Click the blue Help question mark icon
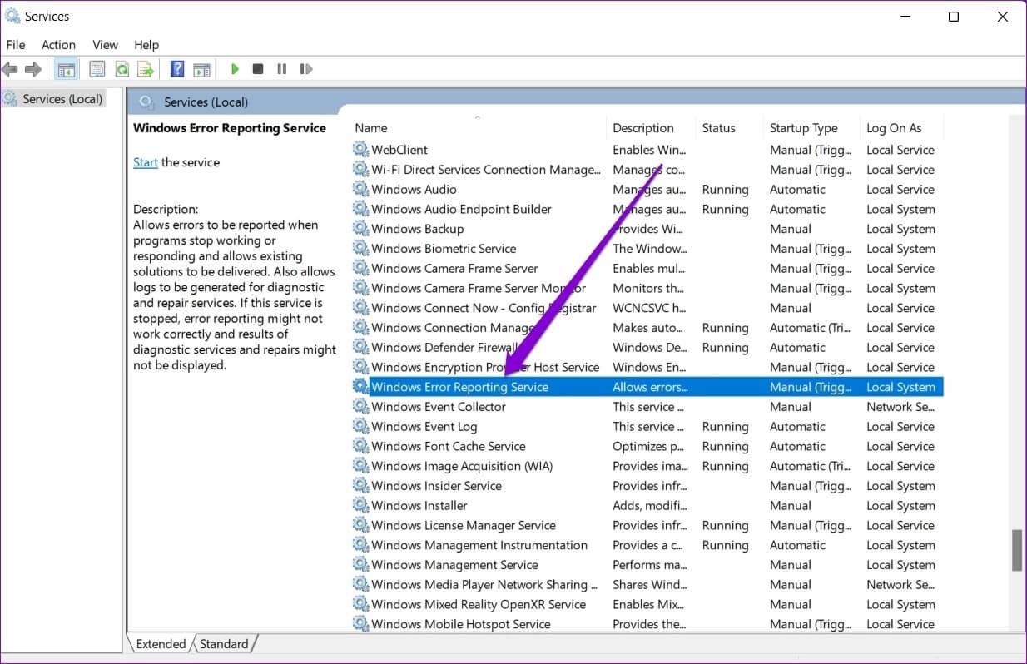The image size is (1027, 664). [176, 69]
